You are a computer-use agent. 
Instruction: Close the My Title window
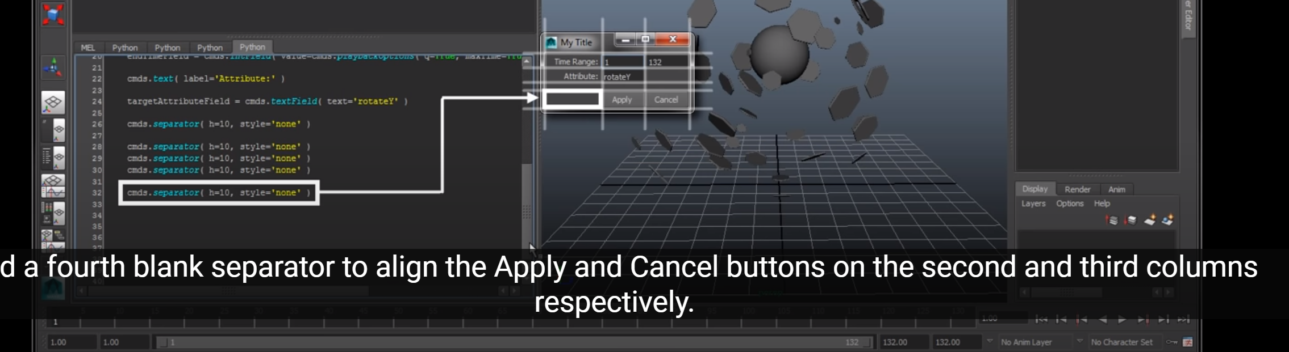[x=673, y=39]
